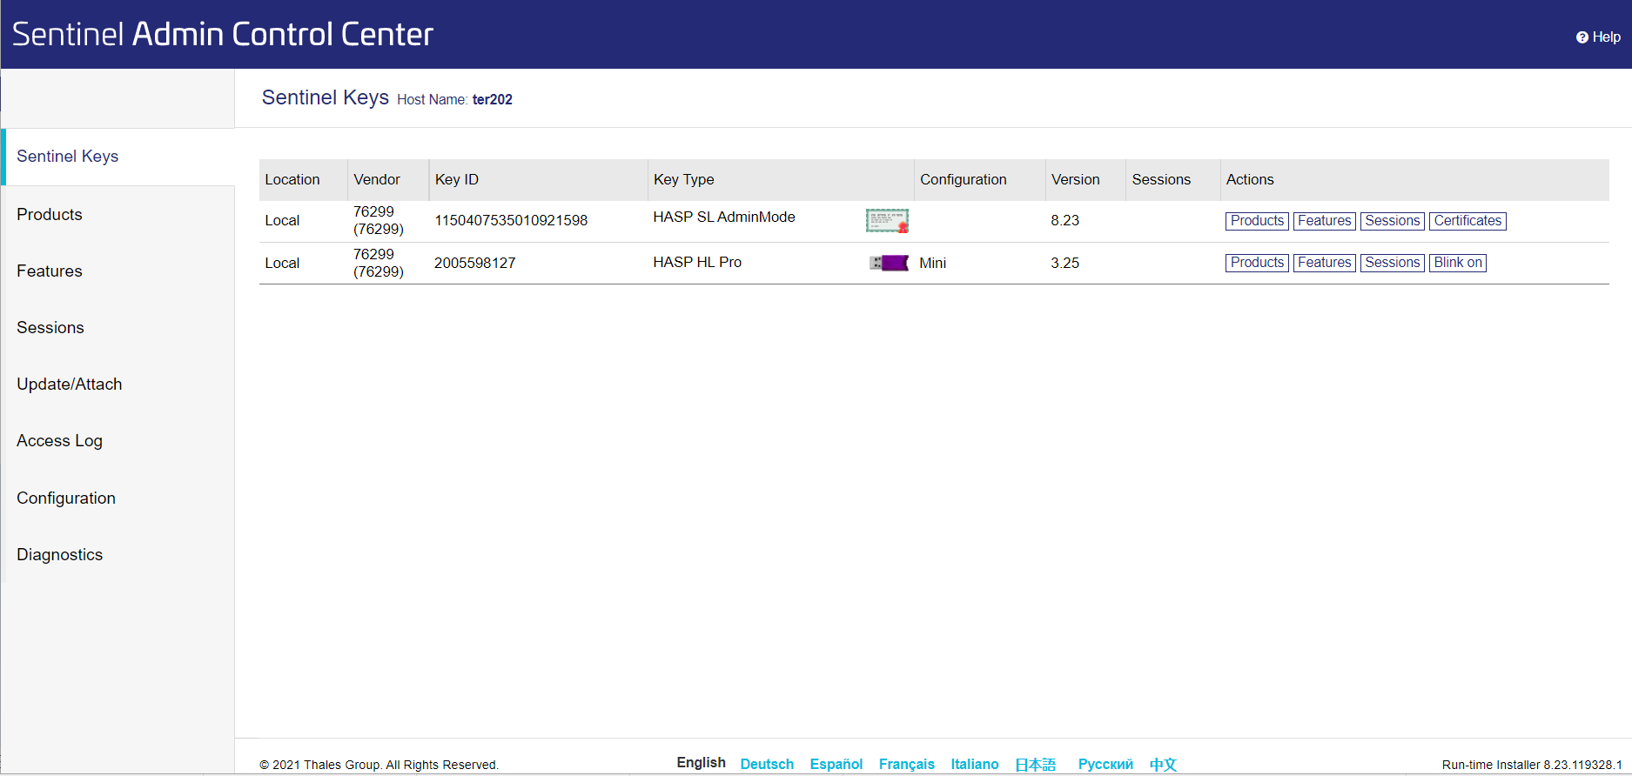Switch language to Japanese 日本語
Image resolution: width=1632 pixels, height=776 pixels.
pos(1036,765)
